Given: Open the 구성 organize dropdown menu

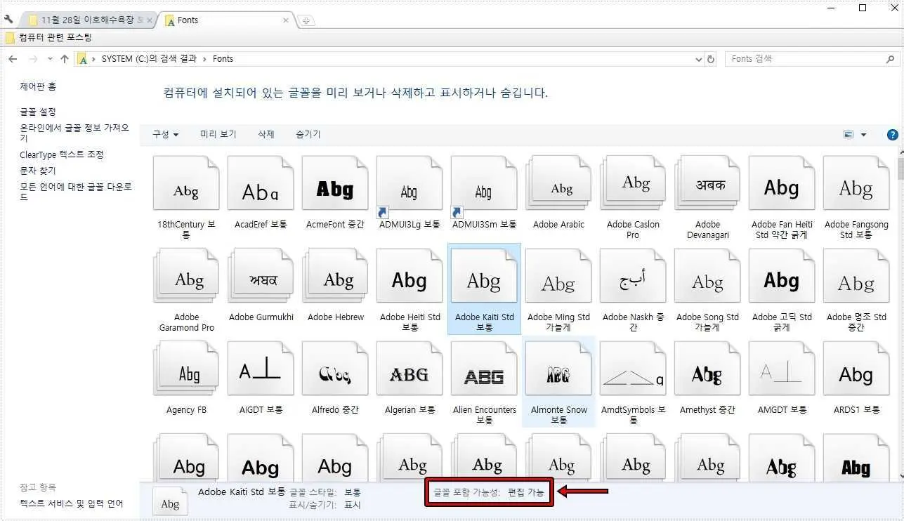Looking at the screenshot, I should click(x=165, y=134).
